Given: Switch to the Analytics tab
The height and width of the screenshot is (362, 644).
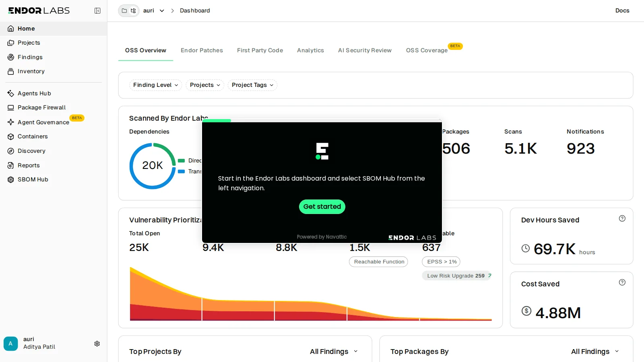Looking at the screenshot, I should (x=310, y=50).
